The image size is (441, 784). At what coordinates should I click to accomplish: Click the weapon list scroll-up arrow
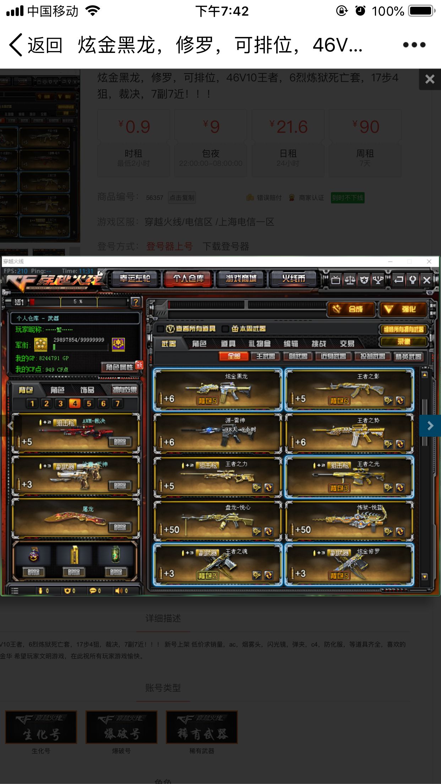[x=424, y=375]
